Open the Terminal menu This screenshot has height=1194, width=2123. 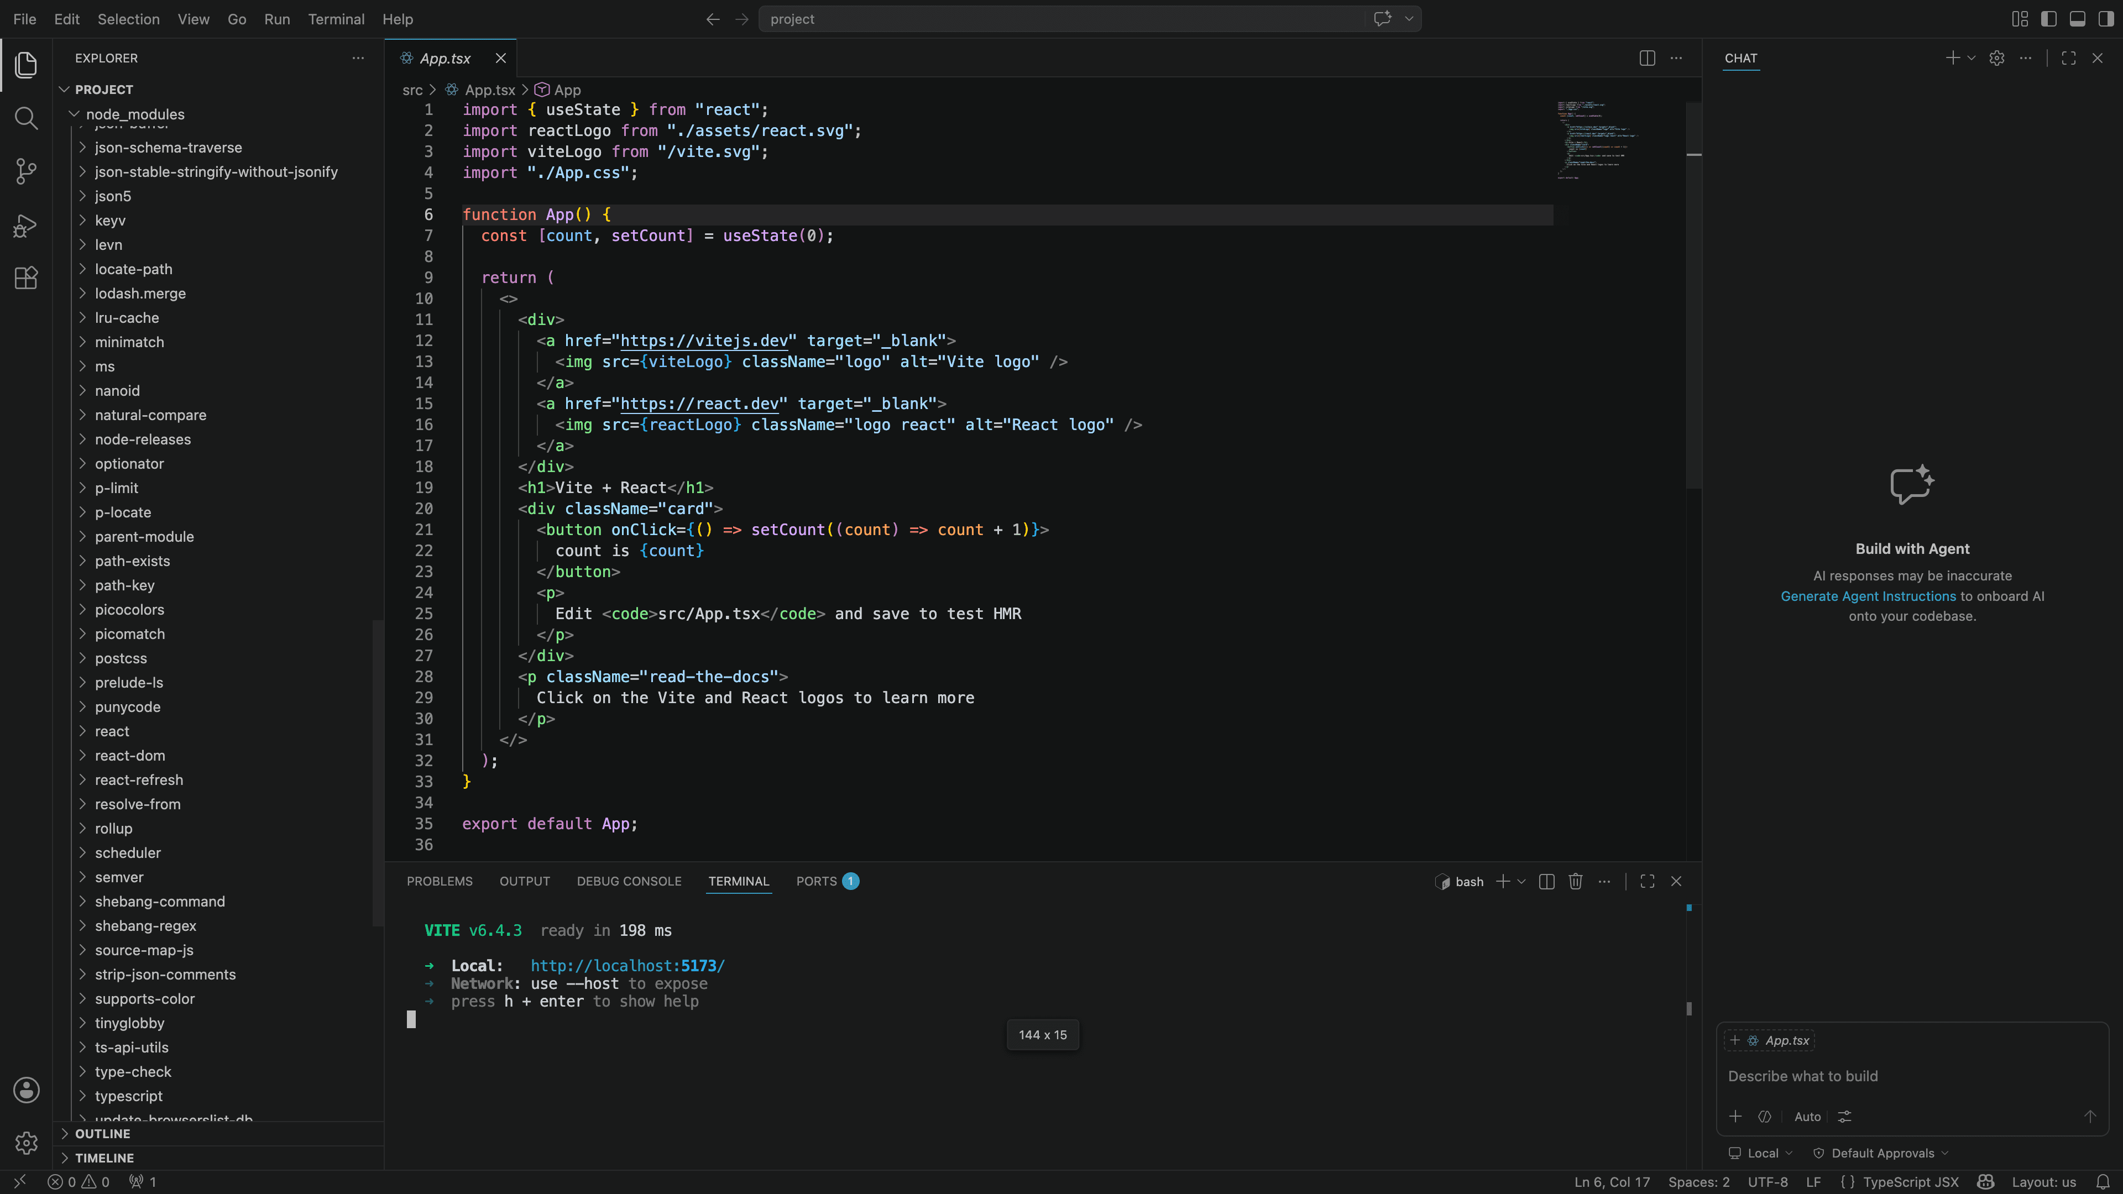click(336, 19)
